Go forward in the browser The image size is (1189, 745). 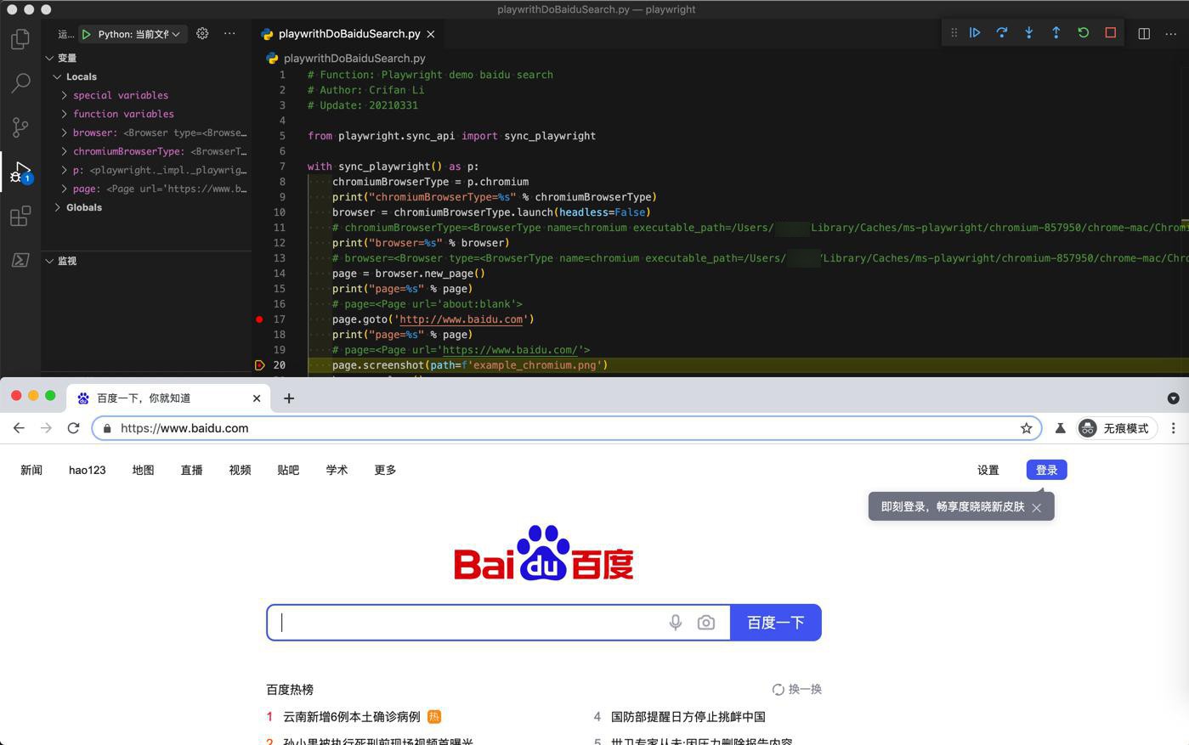(x=46, y=428)
